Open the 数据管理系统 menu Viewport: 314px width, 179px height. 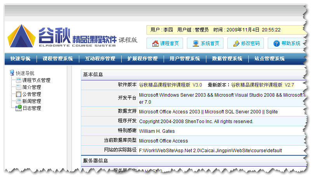point(227,59)
